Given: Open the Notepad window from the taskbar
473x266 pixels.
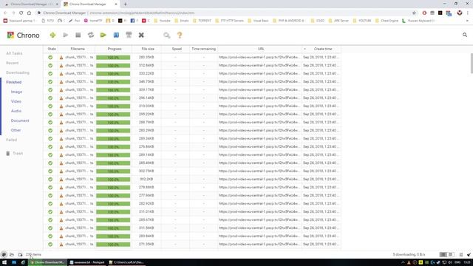Looking at the screenshot, I should (x=87, y=262).
